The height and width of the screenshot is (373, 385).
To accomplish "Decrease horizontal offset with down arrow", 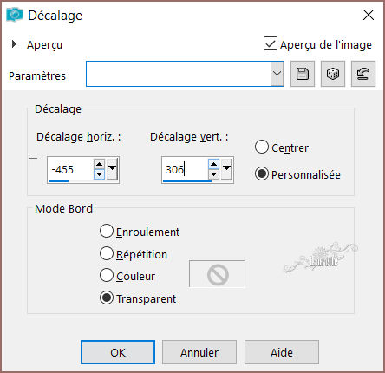I will (99, 174).
